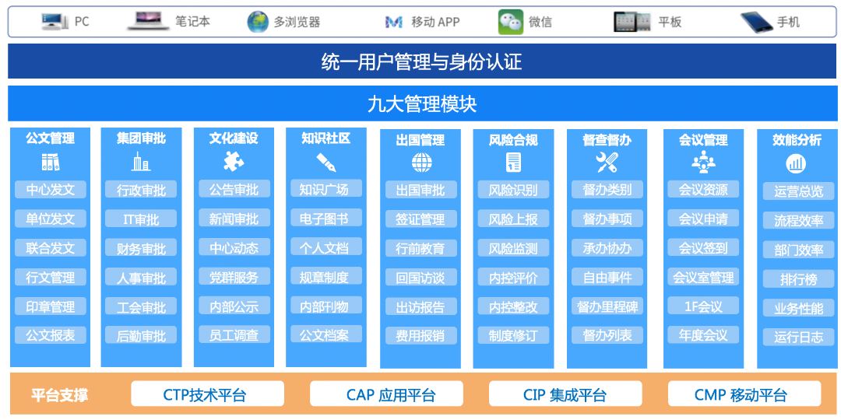Click the 平板 tablet icon
The image size is (841, 420).
click(x=632, y=22)
